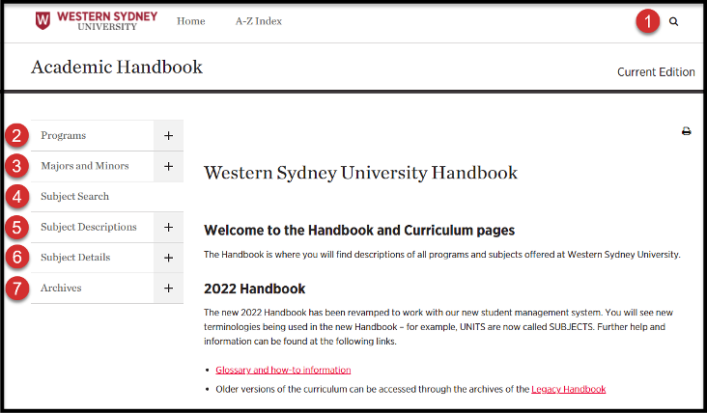
Task: Click red numbered marker 4
Action: coord(17,197)
